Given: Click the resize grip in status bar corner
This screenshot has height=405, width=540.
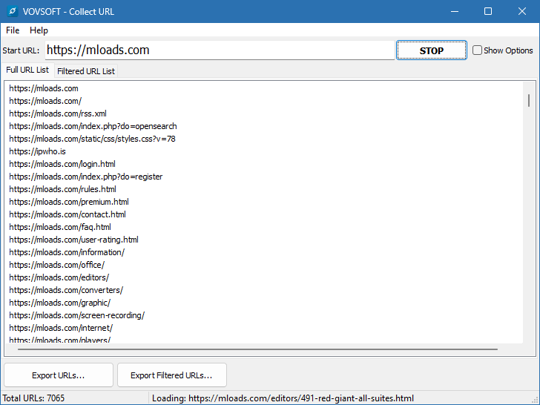Looking at the screenshot, I should (x=536, y=400).
